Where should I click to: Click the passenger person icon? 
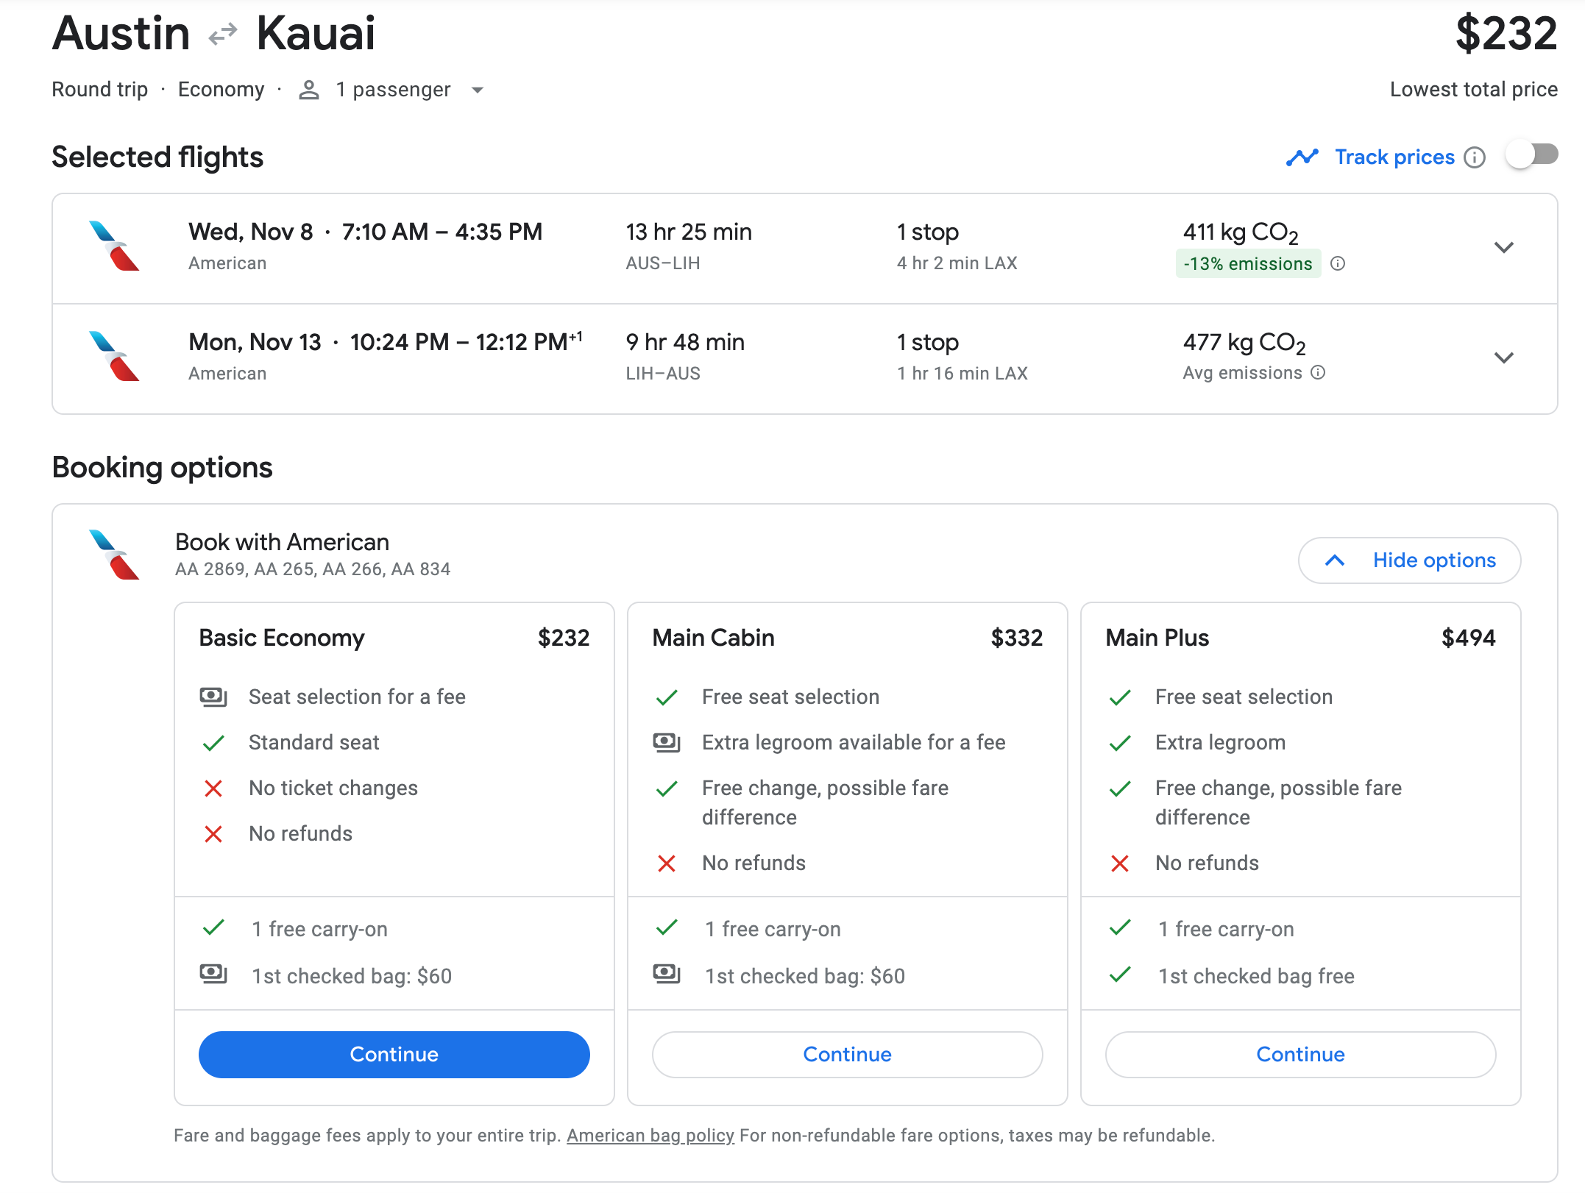point(309,90)
